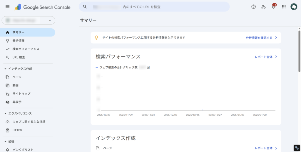Viewport: 301px width, 152px height.
Task: Click the Google Search Console logo
Action: pyautogui.click(x=42, y=7)
